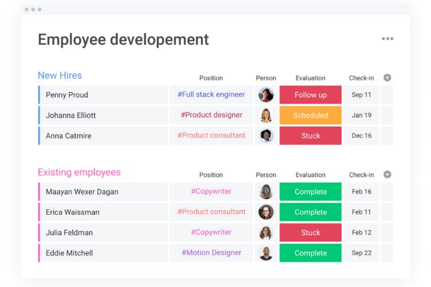The width and height of the screenshot is (431, 287).
Task: Open the three-dot board options menu
Action: tap(387, 38)
